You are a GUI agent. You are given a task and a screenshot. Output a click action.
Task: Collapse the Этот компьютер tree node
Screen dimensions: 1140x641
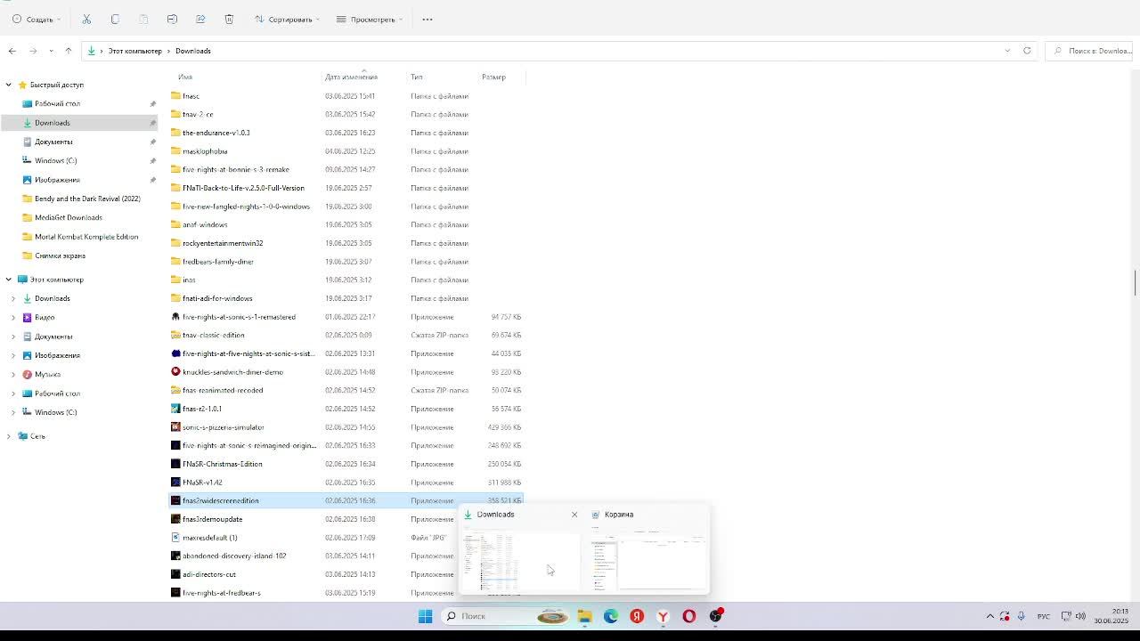pyautogui.click(x=9, y=280)
